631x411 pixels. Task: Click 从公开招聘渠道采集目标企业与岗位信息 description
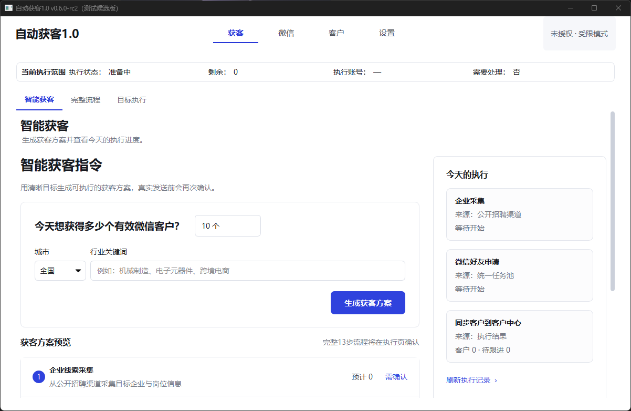point(115,384)
